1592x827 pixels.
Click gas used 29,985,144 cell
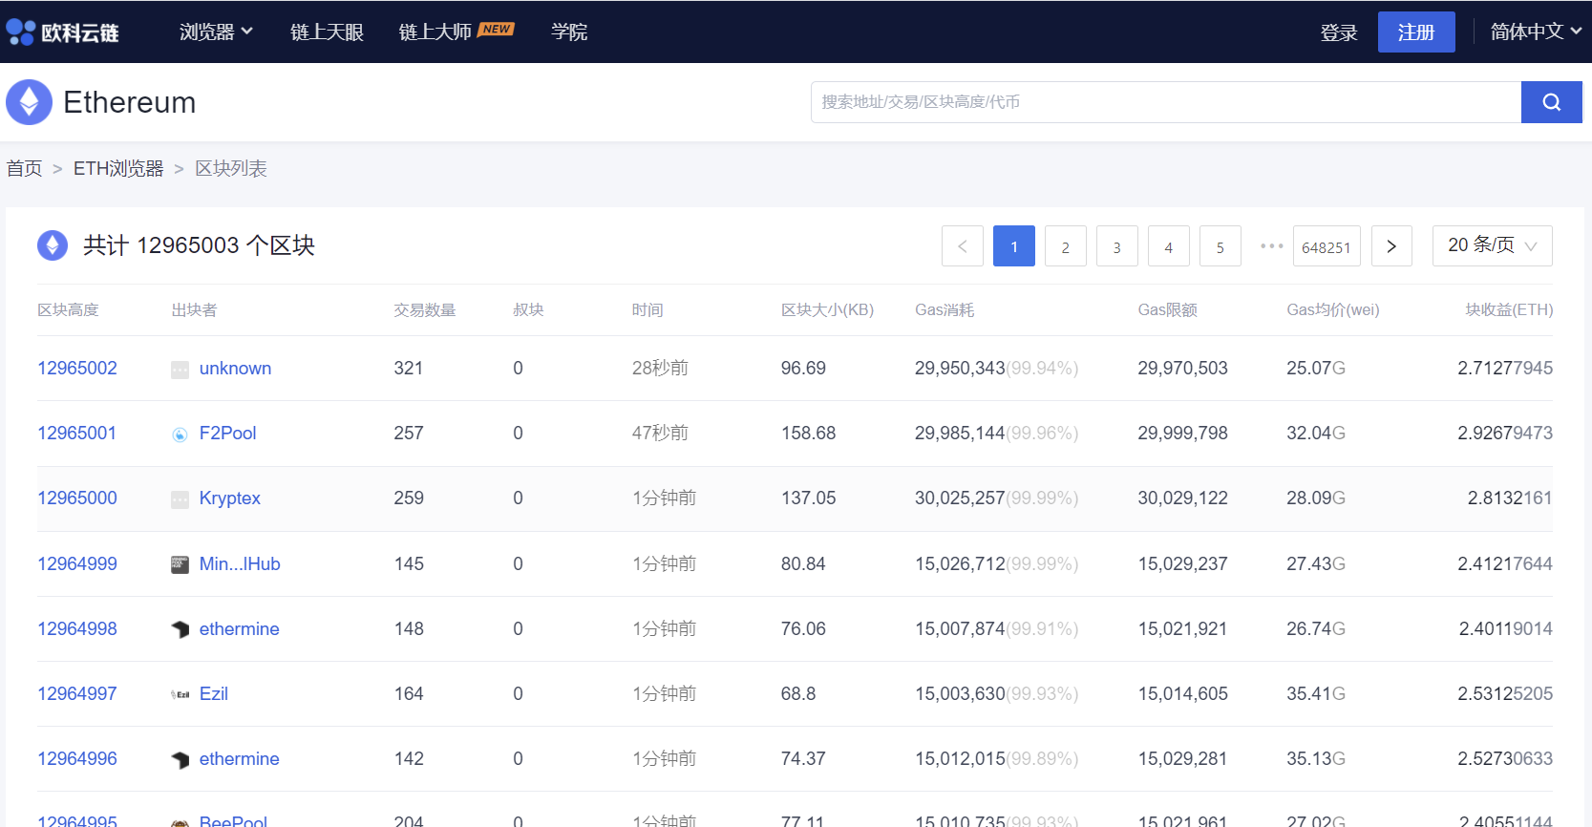pos(996,433)
